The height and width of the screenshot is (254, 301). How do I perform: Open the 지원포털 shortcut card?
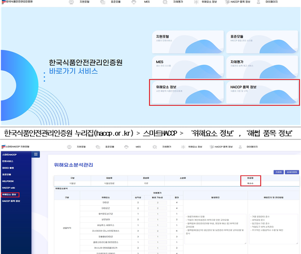[188, 42]
